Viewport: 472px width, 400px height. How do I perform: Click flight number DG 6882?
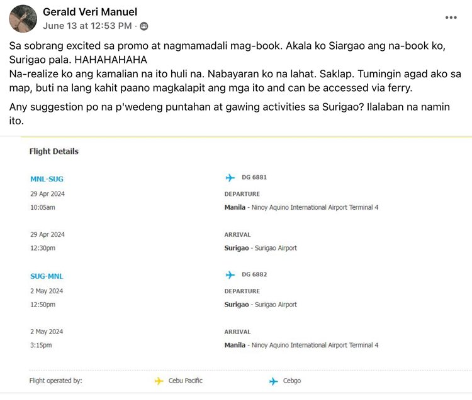(x=254, y=274)
